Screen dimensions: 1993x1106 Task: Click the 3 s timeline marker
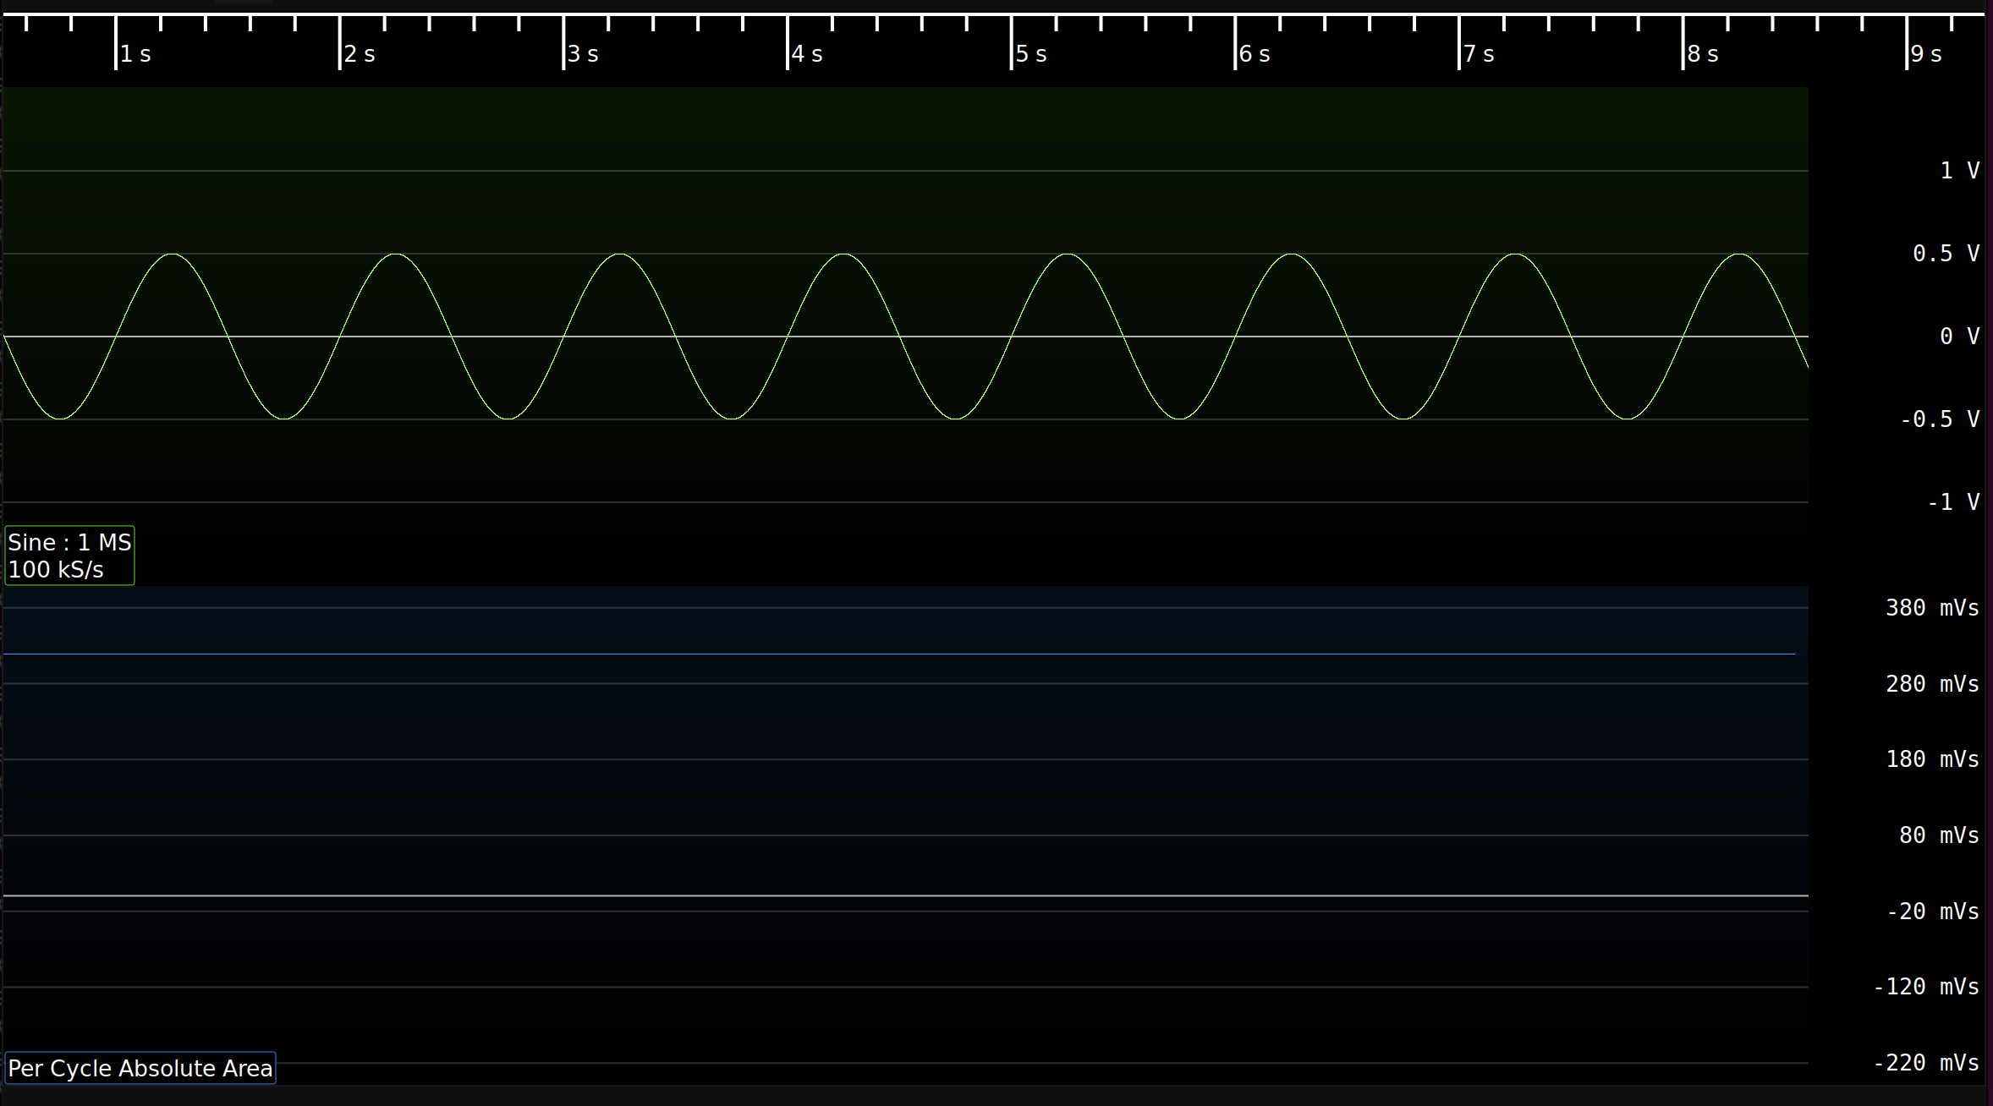coord(583,54)
